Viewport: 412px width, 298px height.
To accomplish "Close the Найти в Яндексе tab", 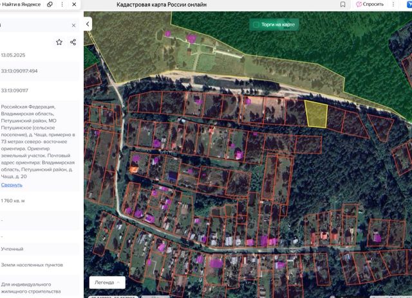I will click(74, 4).
